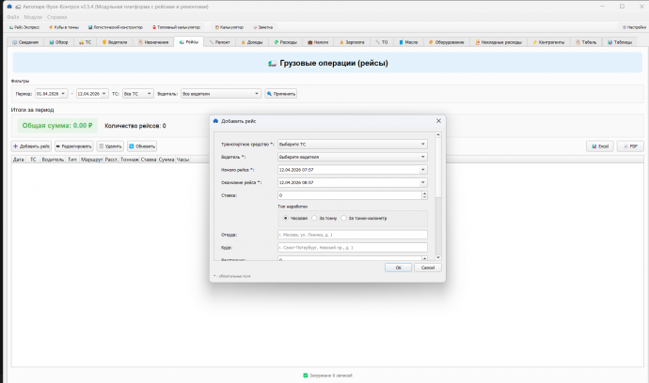
Task: Select the За тонну radio option
Action: (x=324, y=218)
